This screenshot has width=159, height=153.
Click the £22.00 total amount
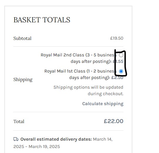(113, 121)
